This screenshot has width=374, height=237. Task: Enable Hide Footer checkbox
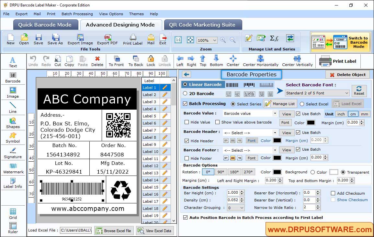(187, 158)
